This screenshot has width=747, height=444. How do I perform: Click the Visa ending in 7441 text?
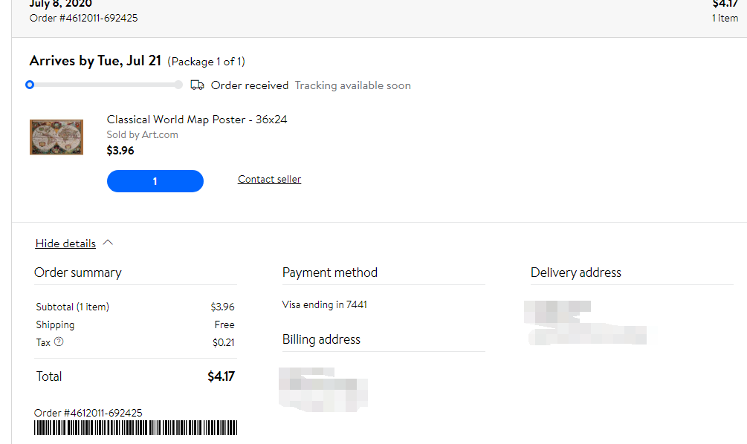coord(324,304)
